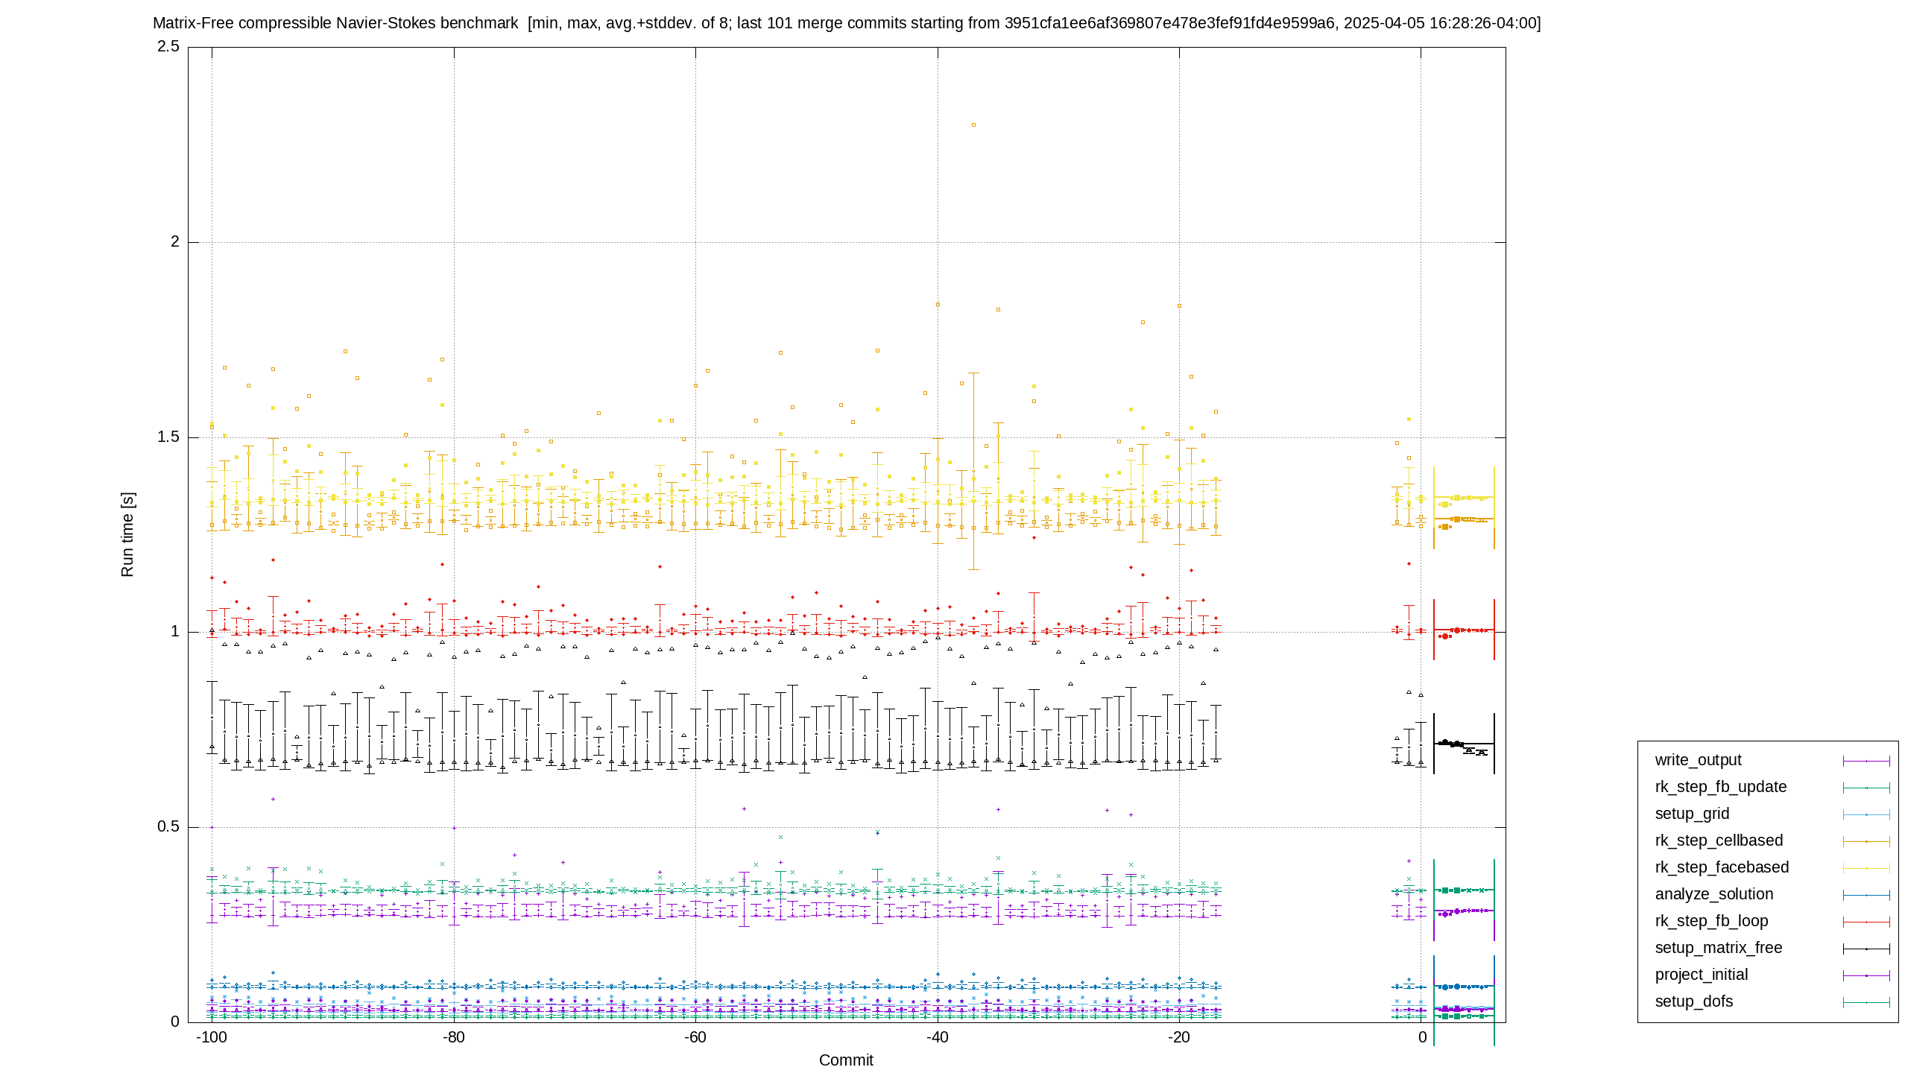1908x1073 pixels.
Task: Click the Commit x-axis label
Action: coord(846,1060)
